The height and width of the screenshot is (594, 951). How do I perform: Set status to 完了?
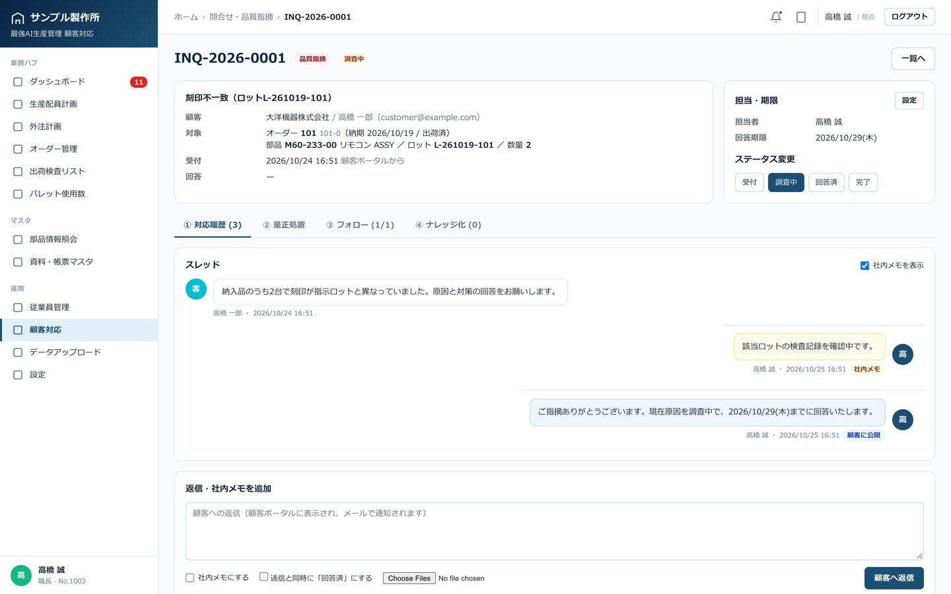coord(863,182)
